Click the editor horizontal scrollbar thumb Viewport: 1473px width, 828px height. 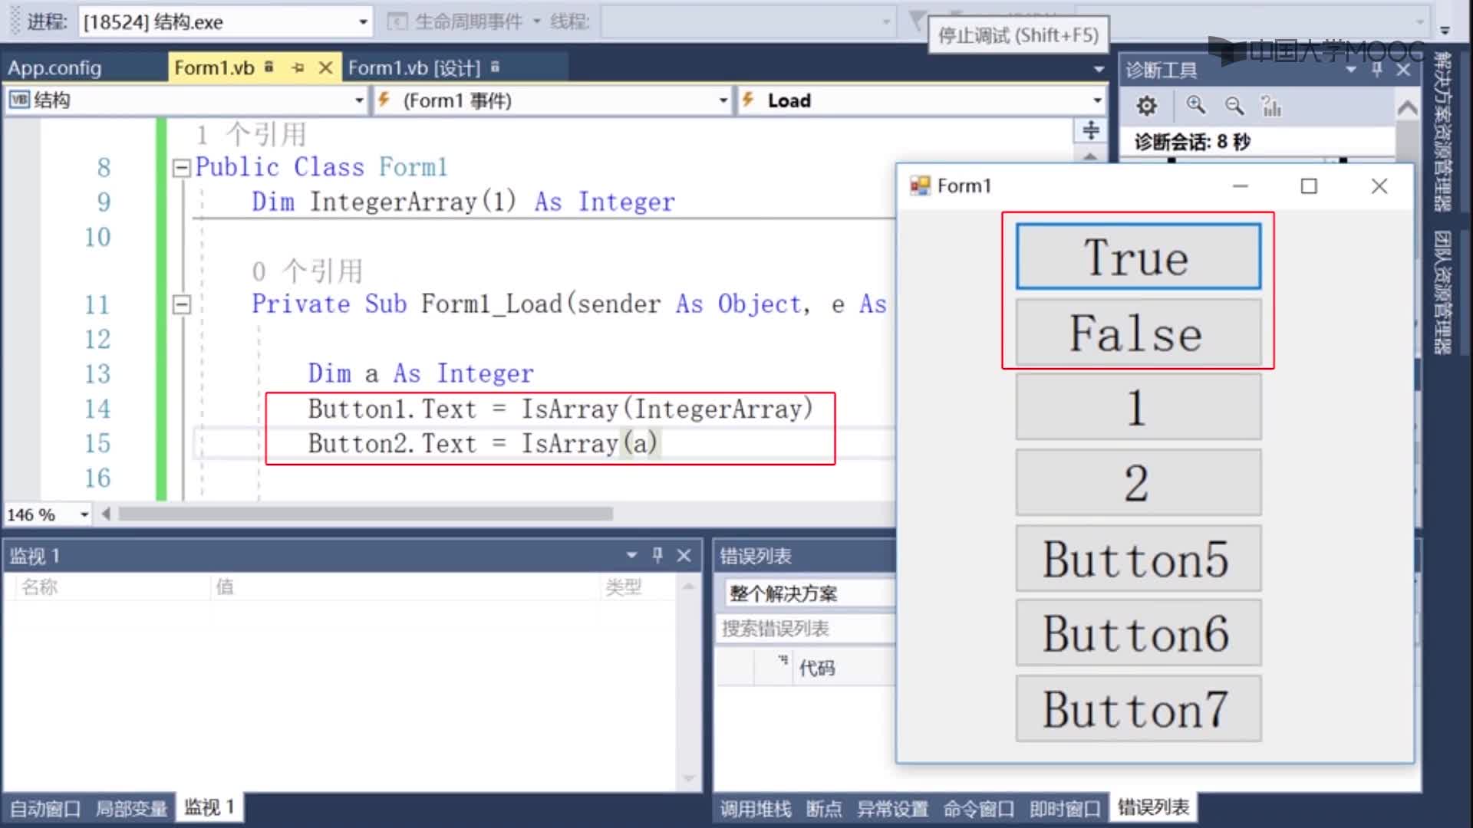(365, 514)
